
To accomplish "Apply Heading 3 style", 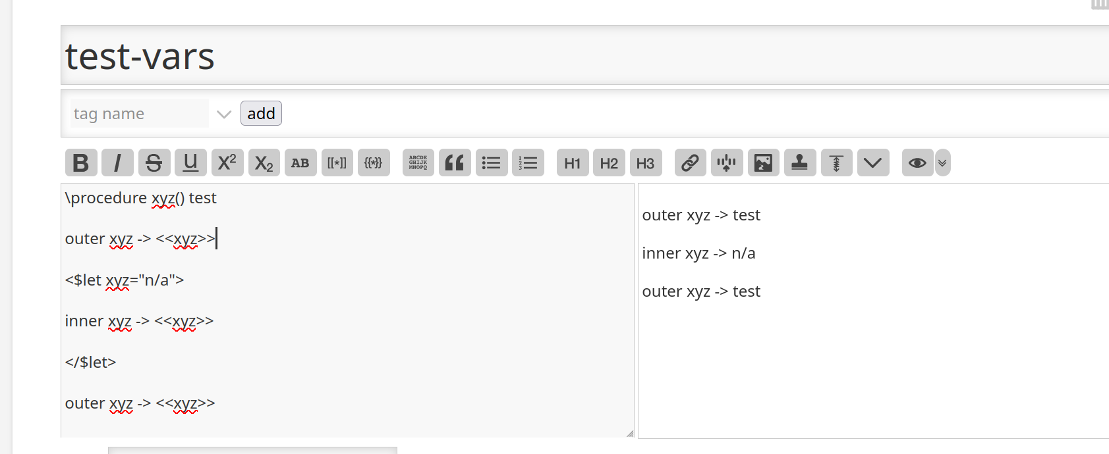I will click(645, 163).
